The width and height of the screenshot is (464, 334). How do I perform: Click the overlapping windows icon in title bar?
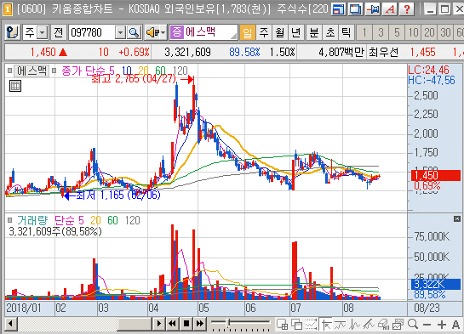[356, 8]
